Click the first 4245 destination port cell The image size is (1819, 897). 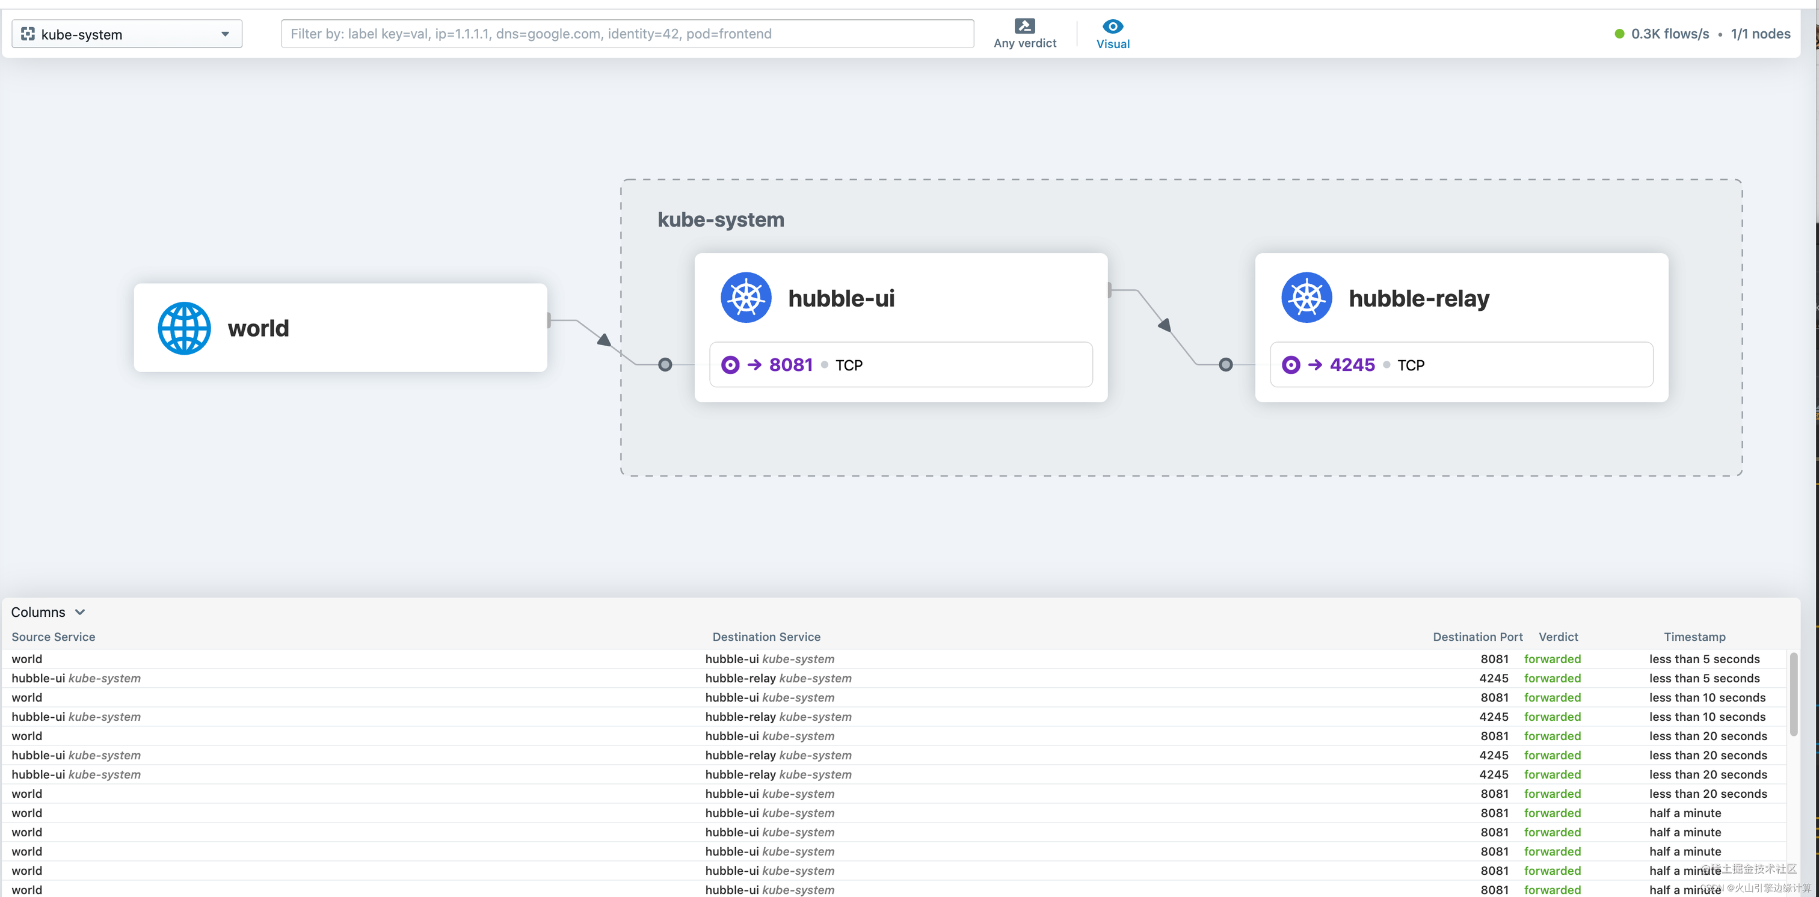pos(1494,678)
